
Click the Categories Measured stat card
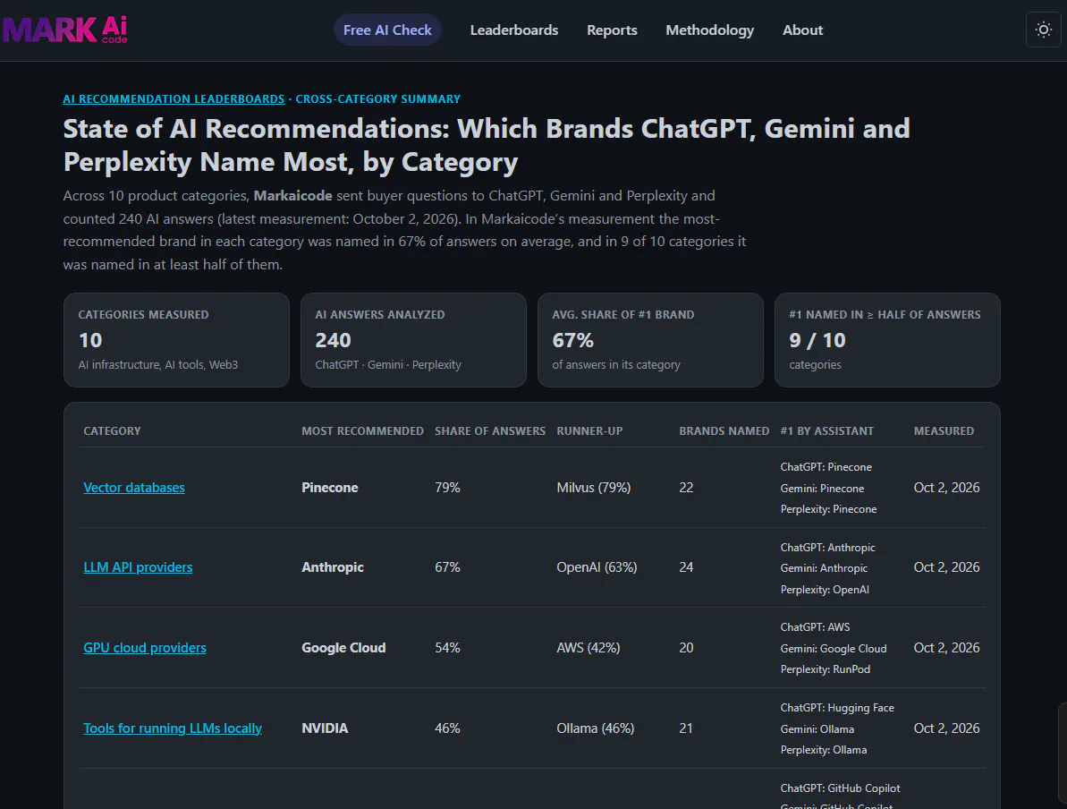[x=176, y=340]
